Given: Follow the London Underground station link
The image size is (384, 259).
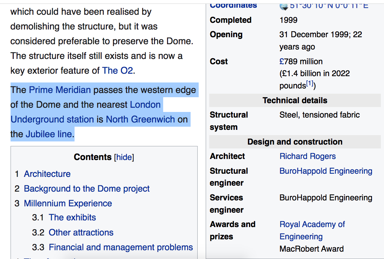Looking at the screenshot, I should tap(85, 112).
